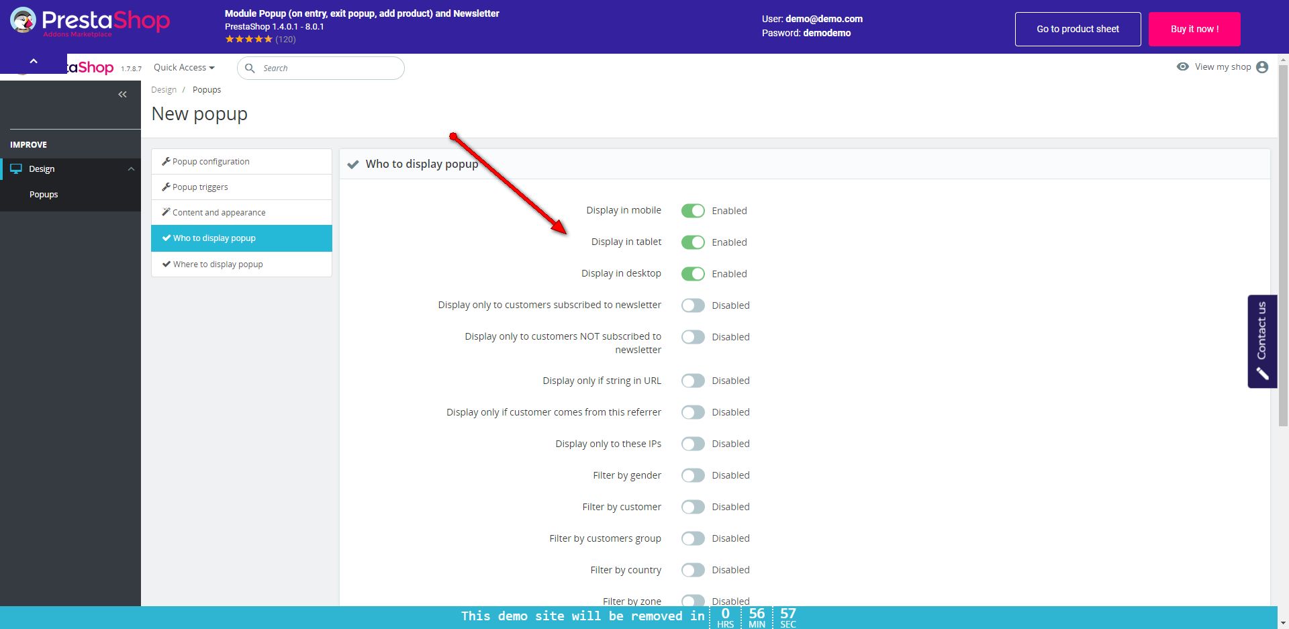Click the page vertical scrollbar thumb
This screenshot has width=1289, height=629.
(x=1283, y=245)
